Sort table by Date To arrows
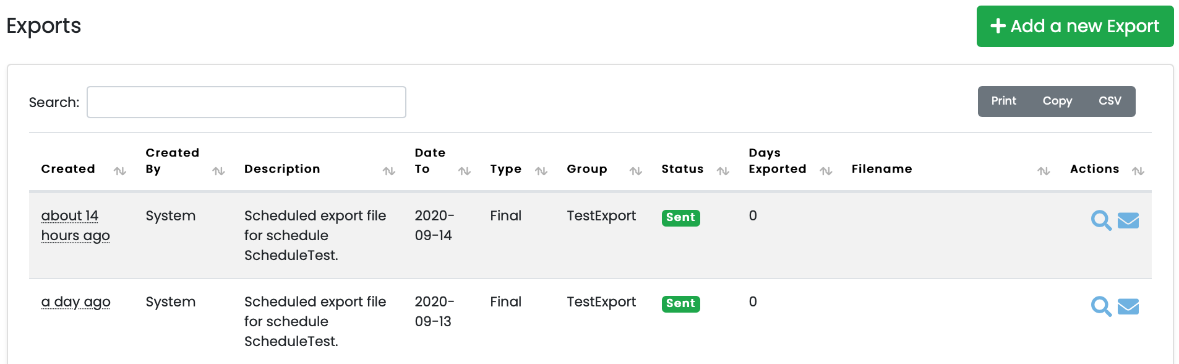1179x364 pixels. [465, 171]
